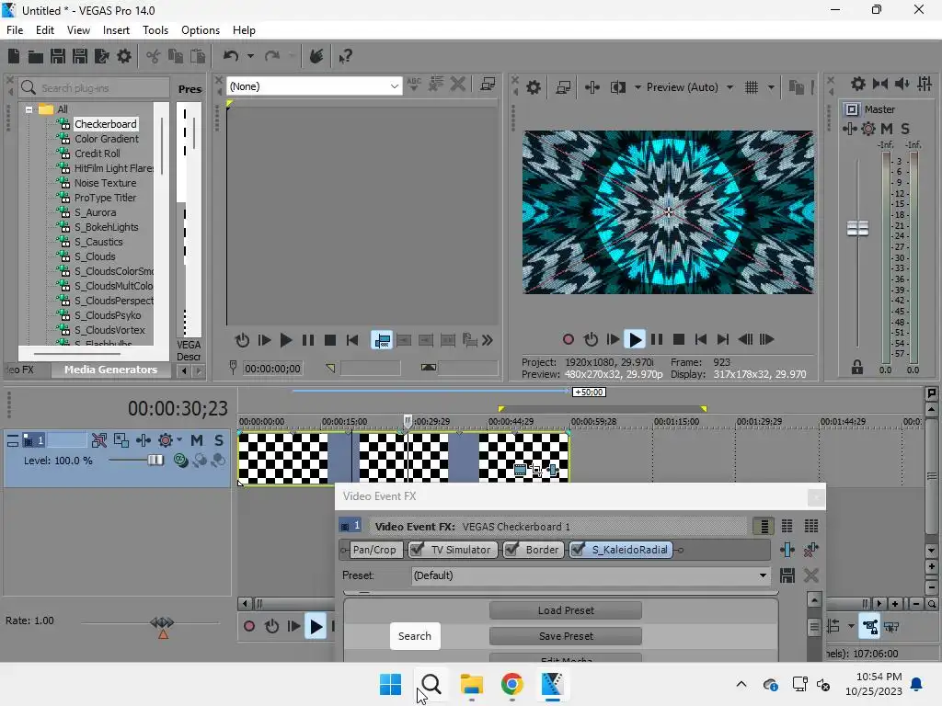
Task: Toggle trimmer loop playback button
Action: (242, 340)
